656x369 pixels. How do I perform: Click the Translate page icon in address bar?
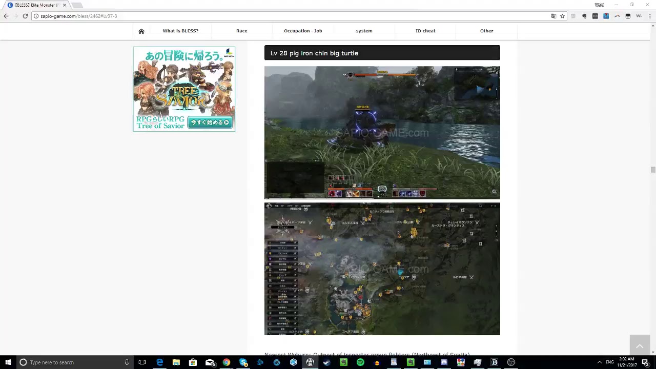(x=553, y=16)
